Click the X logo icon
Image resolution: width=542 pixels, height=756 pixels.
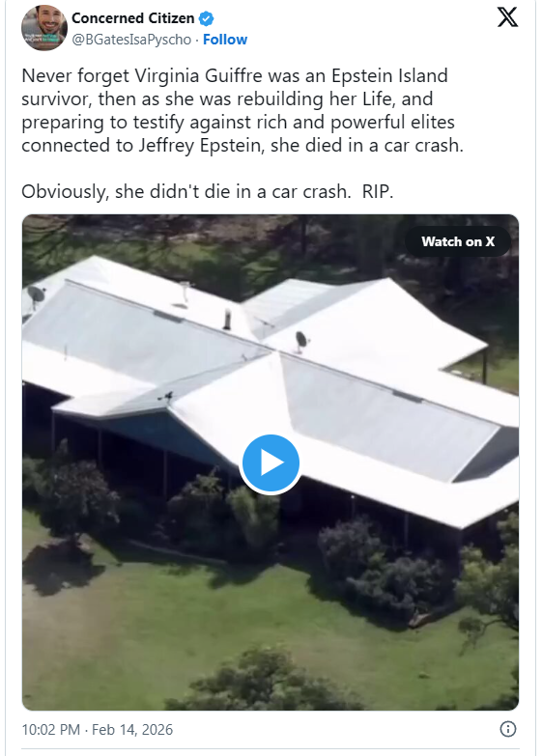tap(507, 17)
